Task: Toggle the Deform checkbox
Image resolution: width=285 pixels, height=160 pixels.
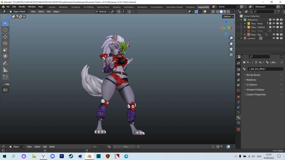Action: point(247,85)
